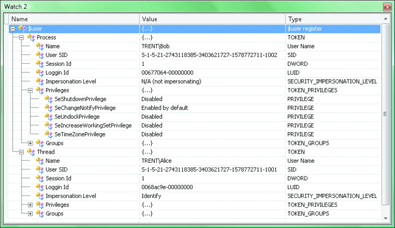
Task: Click the Thread row icon
Action: pos(31,152)
